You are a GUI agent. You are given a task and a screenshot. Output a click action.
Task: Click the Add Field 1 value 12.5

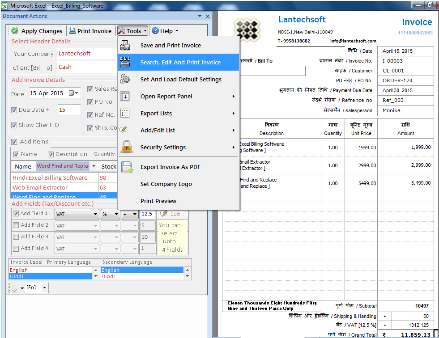coord(148,214)
